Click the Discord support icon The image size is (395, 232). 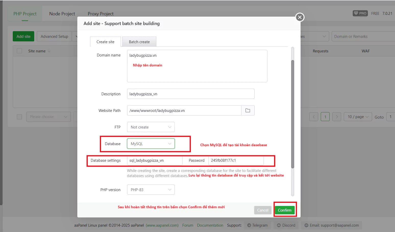pos(279,225)
